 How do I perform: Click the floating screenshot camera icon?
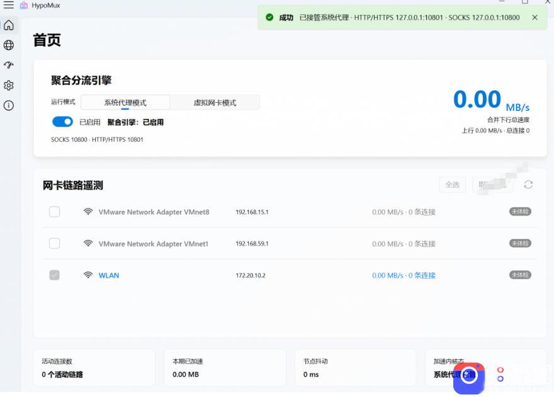tap(469, 377)
